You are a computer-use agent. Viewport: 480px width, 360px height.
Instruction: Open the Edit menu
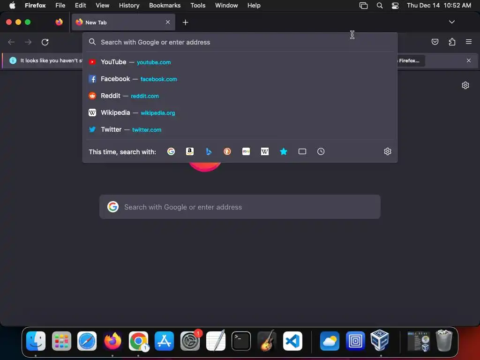coord(80,5)
